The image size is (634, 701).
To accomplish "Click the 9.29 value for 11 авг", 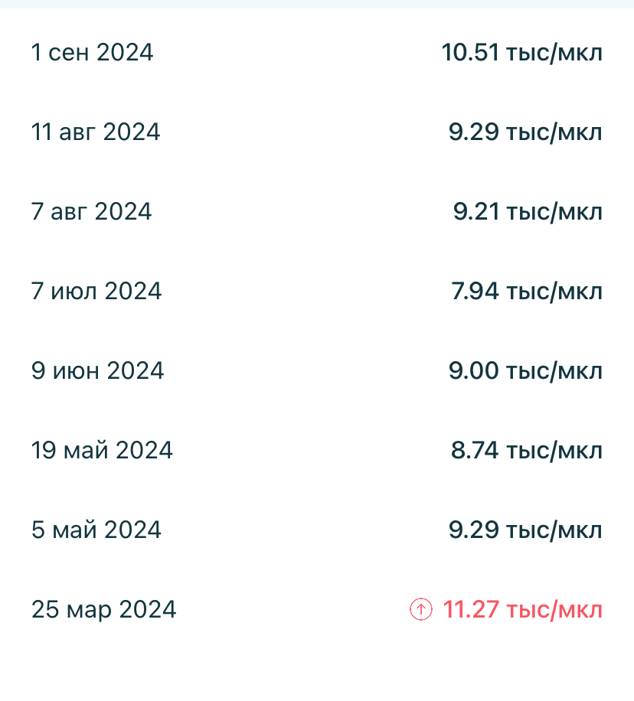I will [474, 132].
